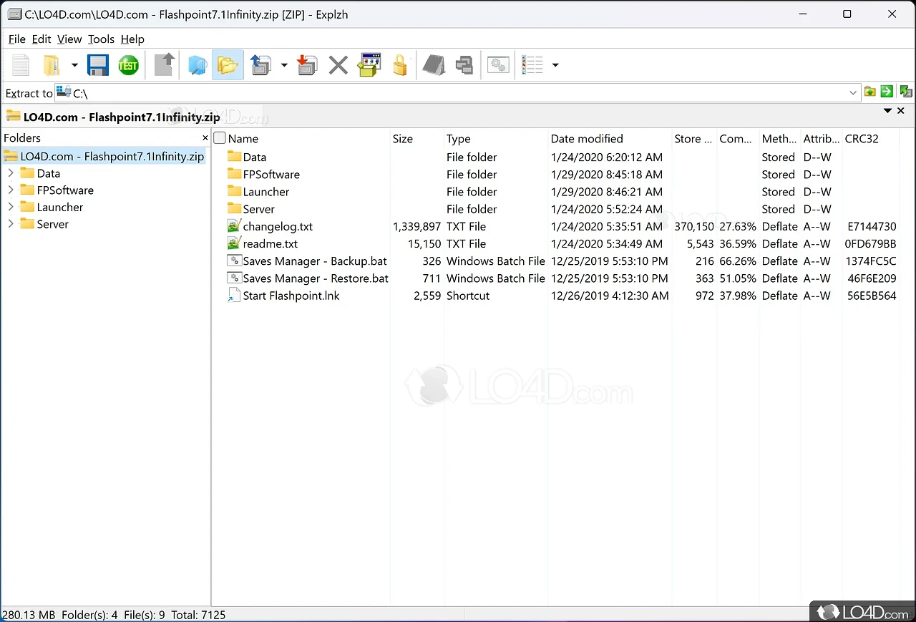Click the new blank document icon
Screen dimensions: 916x622
click(x=21, y=66)
